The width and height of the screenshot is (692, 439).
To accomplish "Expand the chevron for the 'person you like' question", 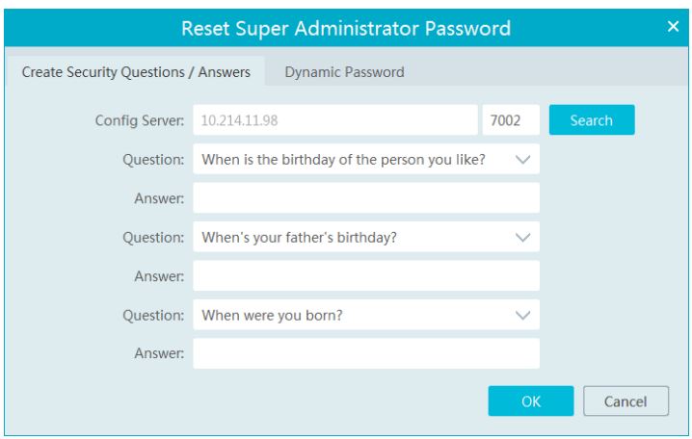I will (522, 160).
